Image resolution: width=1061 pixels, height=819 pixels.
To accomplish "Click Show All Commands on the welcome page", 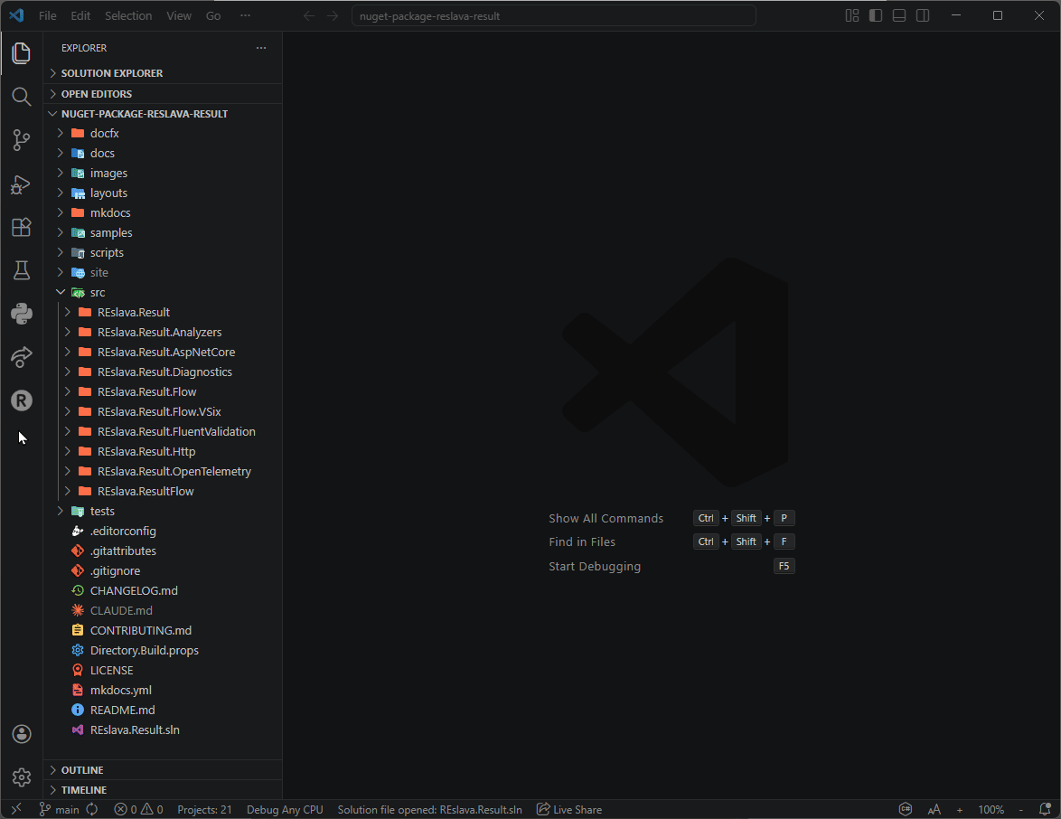I will (x=606, y=518).
